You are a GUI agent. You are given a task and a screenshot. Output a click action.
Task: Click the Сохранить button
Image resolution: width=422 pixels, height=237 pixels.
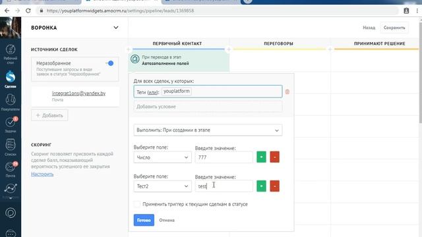pos(394,28)
